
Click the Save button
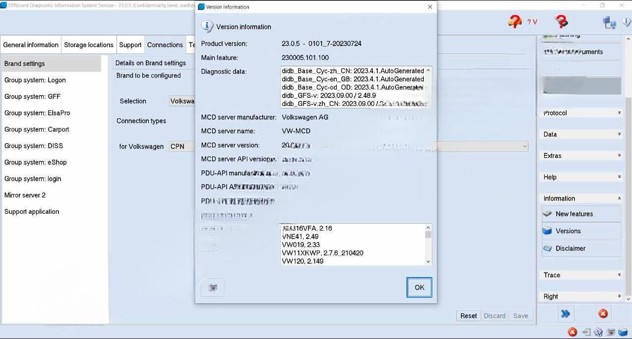point(520,316)
